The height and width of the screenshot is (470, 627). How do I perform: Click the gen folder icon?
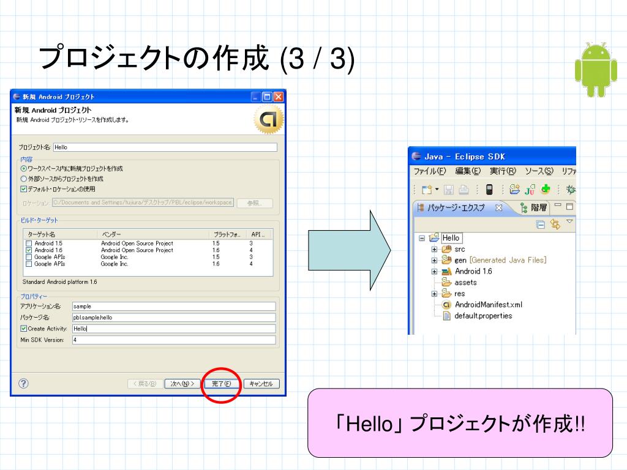(x=446, y=260)
